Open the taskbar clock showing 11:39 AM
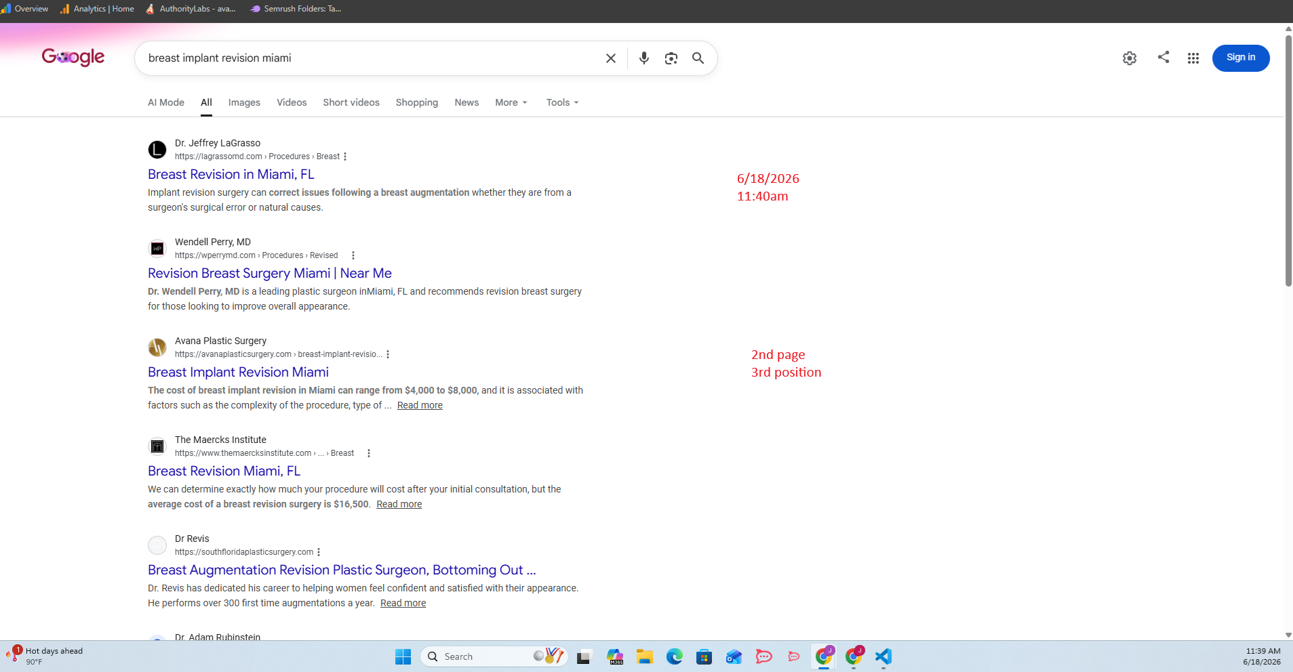This screenshot has height=672, width=1293. (1262, 656)
